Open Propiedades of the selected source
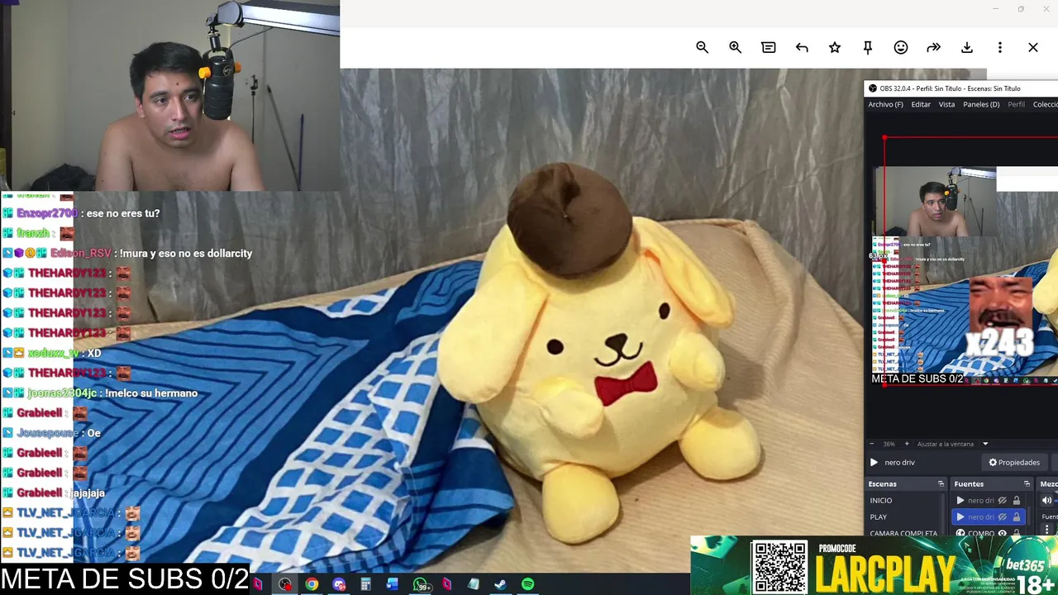 pyautogui.click(x=1014, y=462)
